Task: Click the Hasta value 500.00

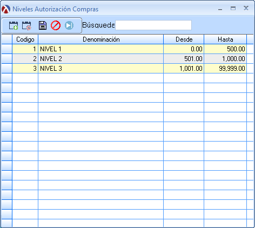Action: tap(225, 49)
